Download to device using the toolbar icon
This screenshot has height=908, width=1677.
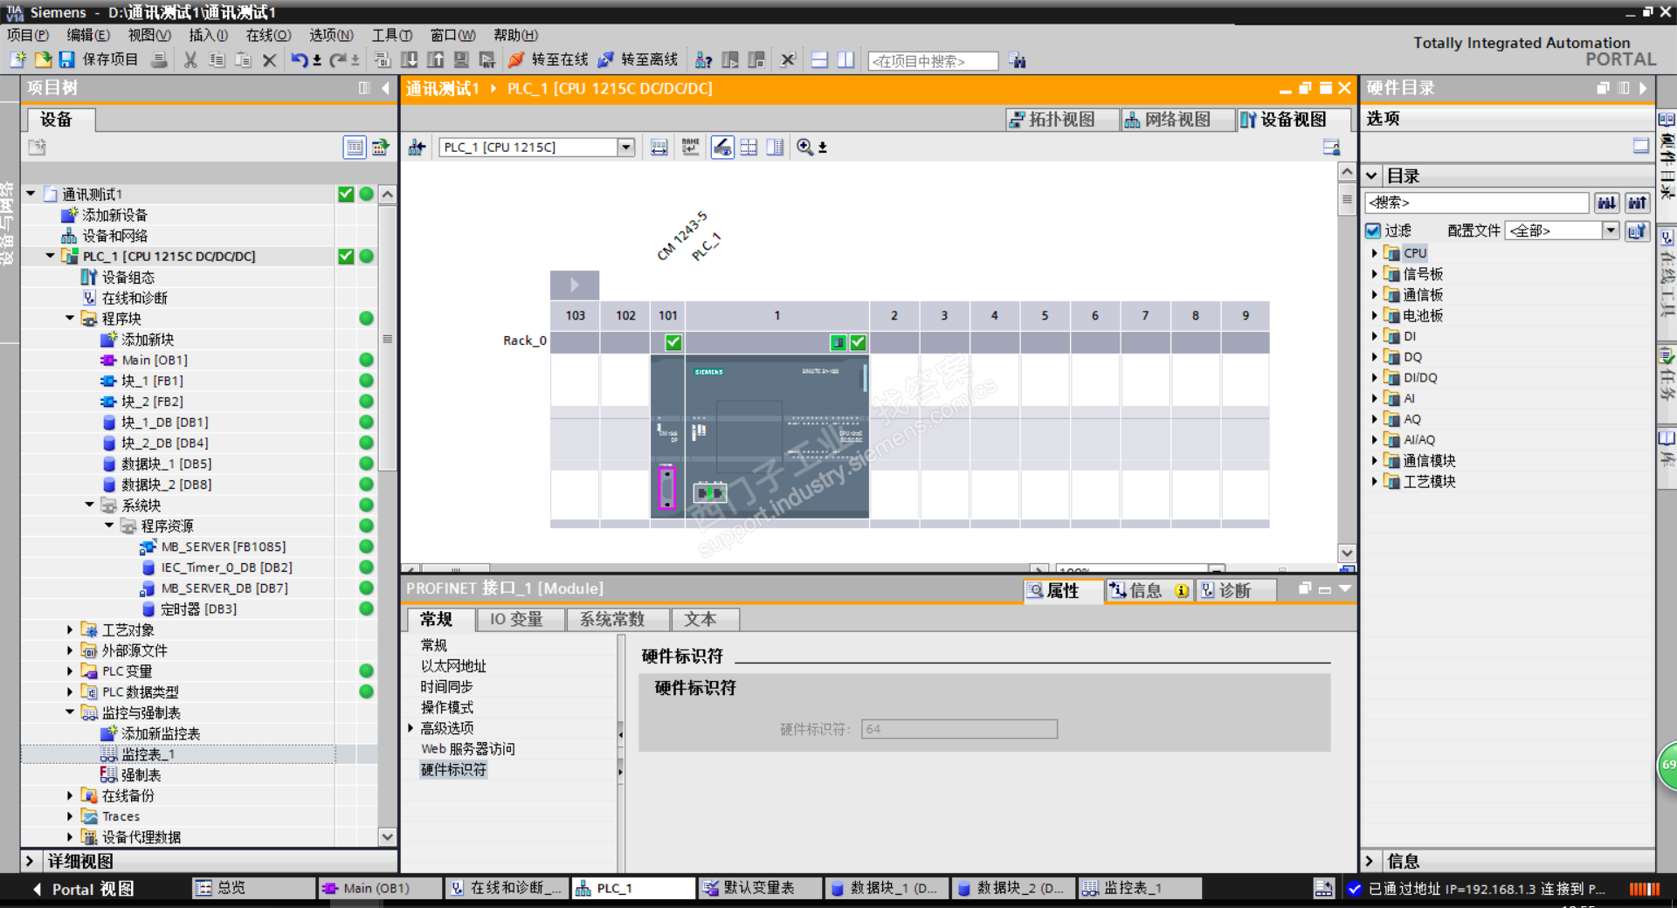(409, 59)
